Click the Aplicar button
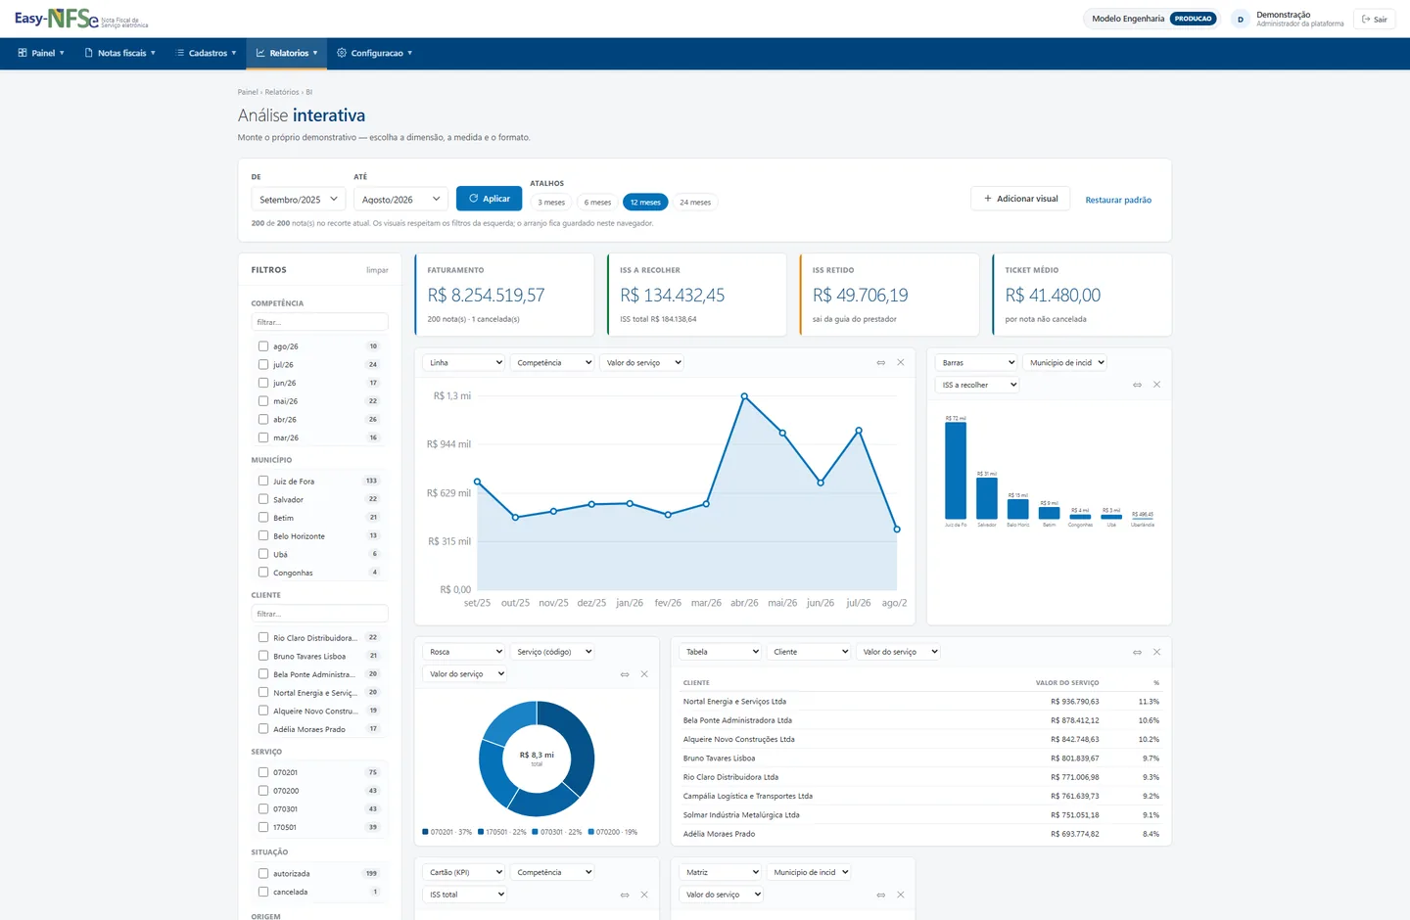 490,199
